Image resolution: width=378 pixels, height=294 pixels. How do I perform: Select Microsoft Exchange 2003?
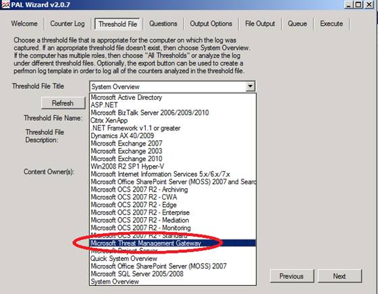coord(172,151)
